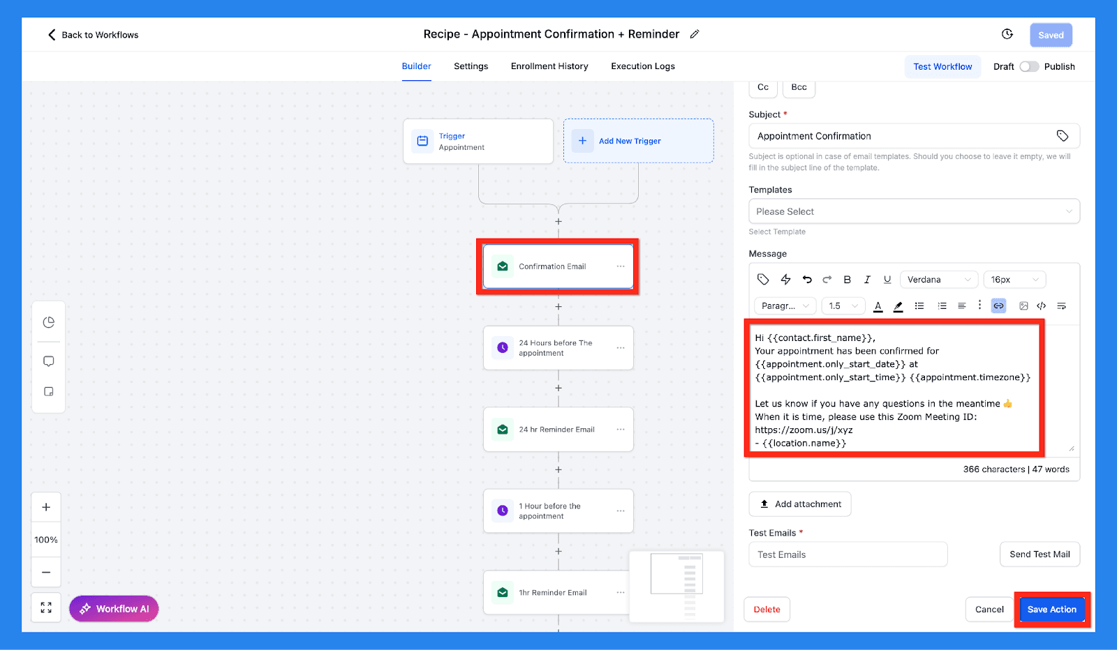This screenshot has width=1117, height=650.
Task: Open the stats pie chart sidebar icon
Action: coord(49,322)
